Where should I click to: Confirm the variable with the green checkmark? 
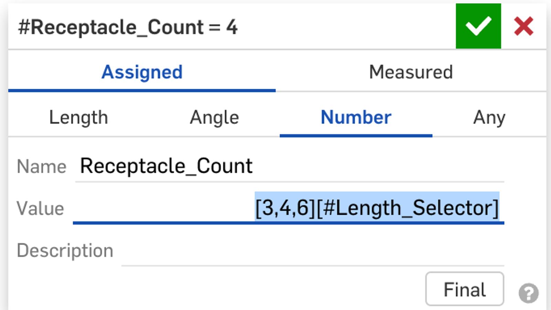(x=478, y=26)
